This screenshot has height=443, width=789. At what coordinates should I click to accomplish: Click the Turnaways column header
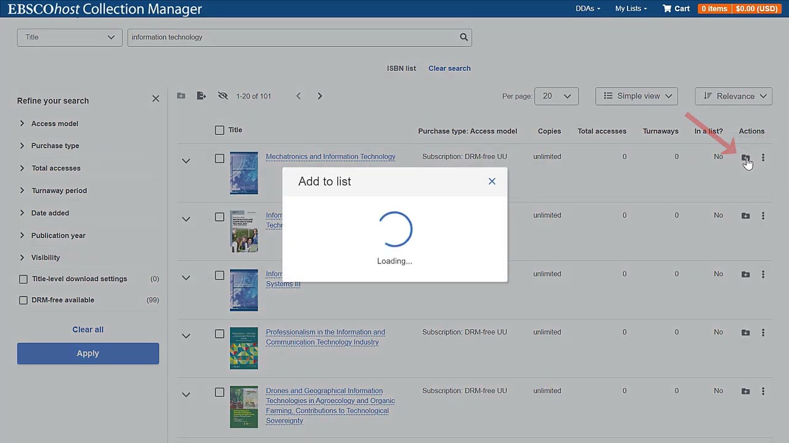point(660,131)
